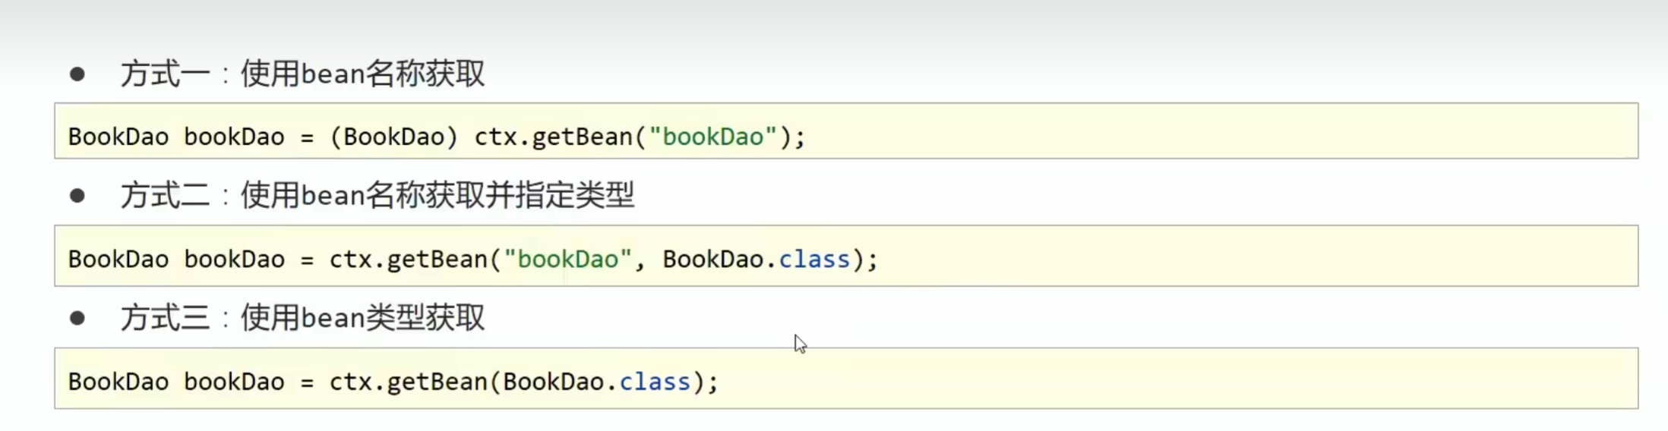1668x431 pixels.
Task: Click green "bookDao" string in second code block
Action: click(568, 260)
